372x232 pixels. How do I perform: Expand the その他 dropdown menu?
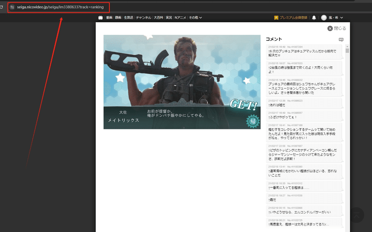point(195,18)
